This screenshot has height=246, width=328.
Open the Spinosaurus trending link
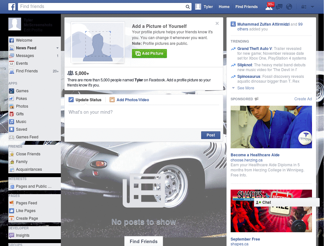pyautogui.click(x=249, y=77)
